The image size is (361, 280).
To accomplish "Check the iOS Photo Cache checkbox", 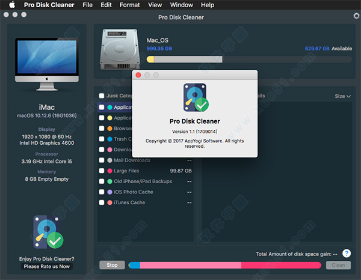I will click(x=102, y=192).
